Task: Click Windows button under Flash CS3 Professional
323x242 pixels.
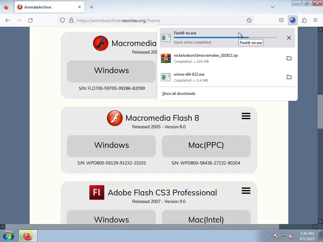Action: [111, 217]
